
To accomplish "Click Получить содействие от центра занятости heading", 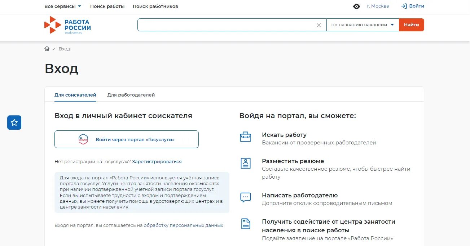I will pyautogui.click(x=329, y=226).
